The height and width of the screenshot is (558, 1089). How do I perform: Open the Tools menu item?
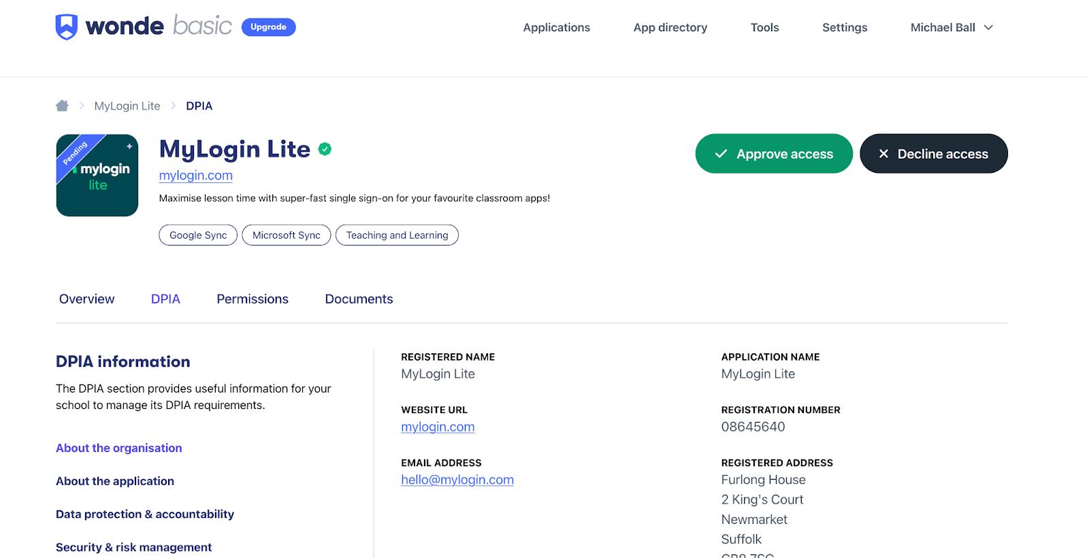point(764,27)
